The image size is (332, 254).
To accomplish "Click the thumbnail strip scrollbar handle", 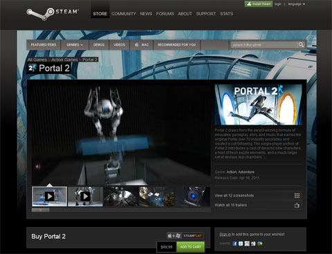I will tap(41, 210).
